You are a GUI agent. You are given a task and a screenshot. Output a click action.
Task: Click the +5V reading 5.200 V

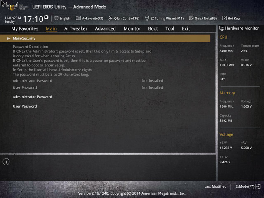(x=246, y=148)
